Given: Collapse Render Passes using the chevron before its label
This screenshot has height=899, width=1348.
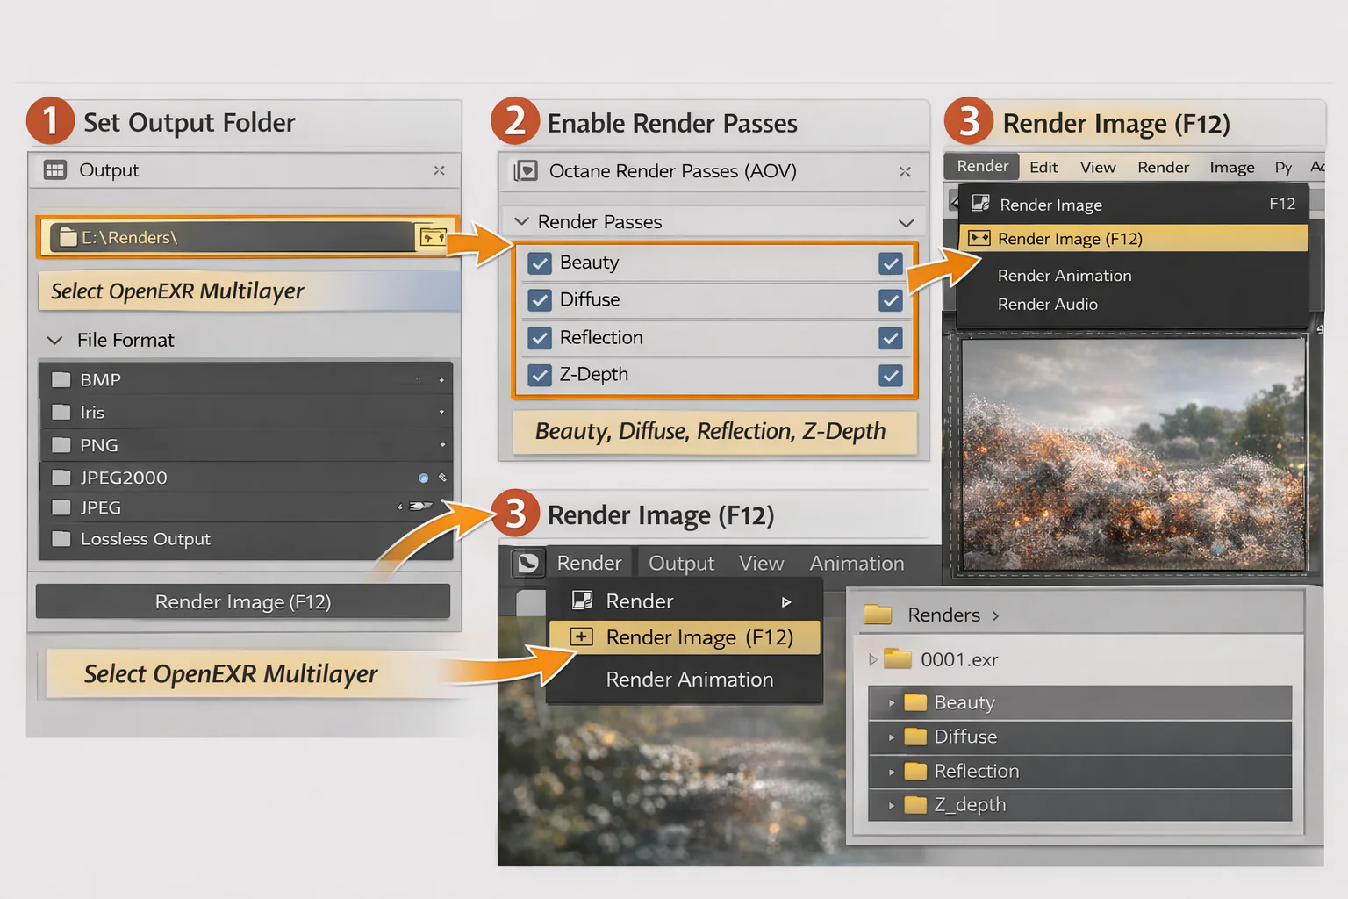Looking at the screenshot, I should pyautogui.click(x=521, y=221).
